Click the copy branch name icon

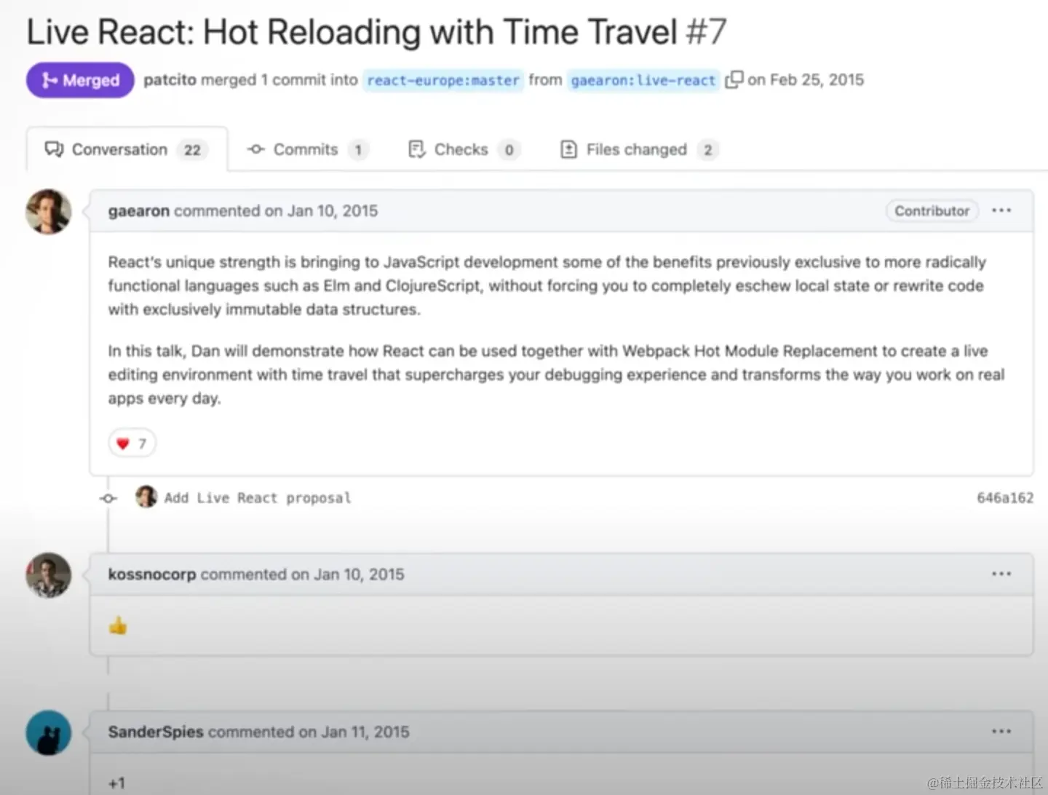tap(734, 79)
